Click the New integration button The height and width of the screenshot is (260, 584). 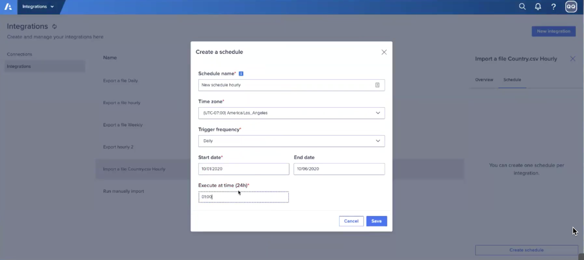click(554, 31)
